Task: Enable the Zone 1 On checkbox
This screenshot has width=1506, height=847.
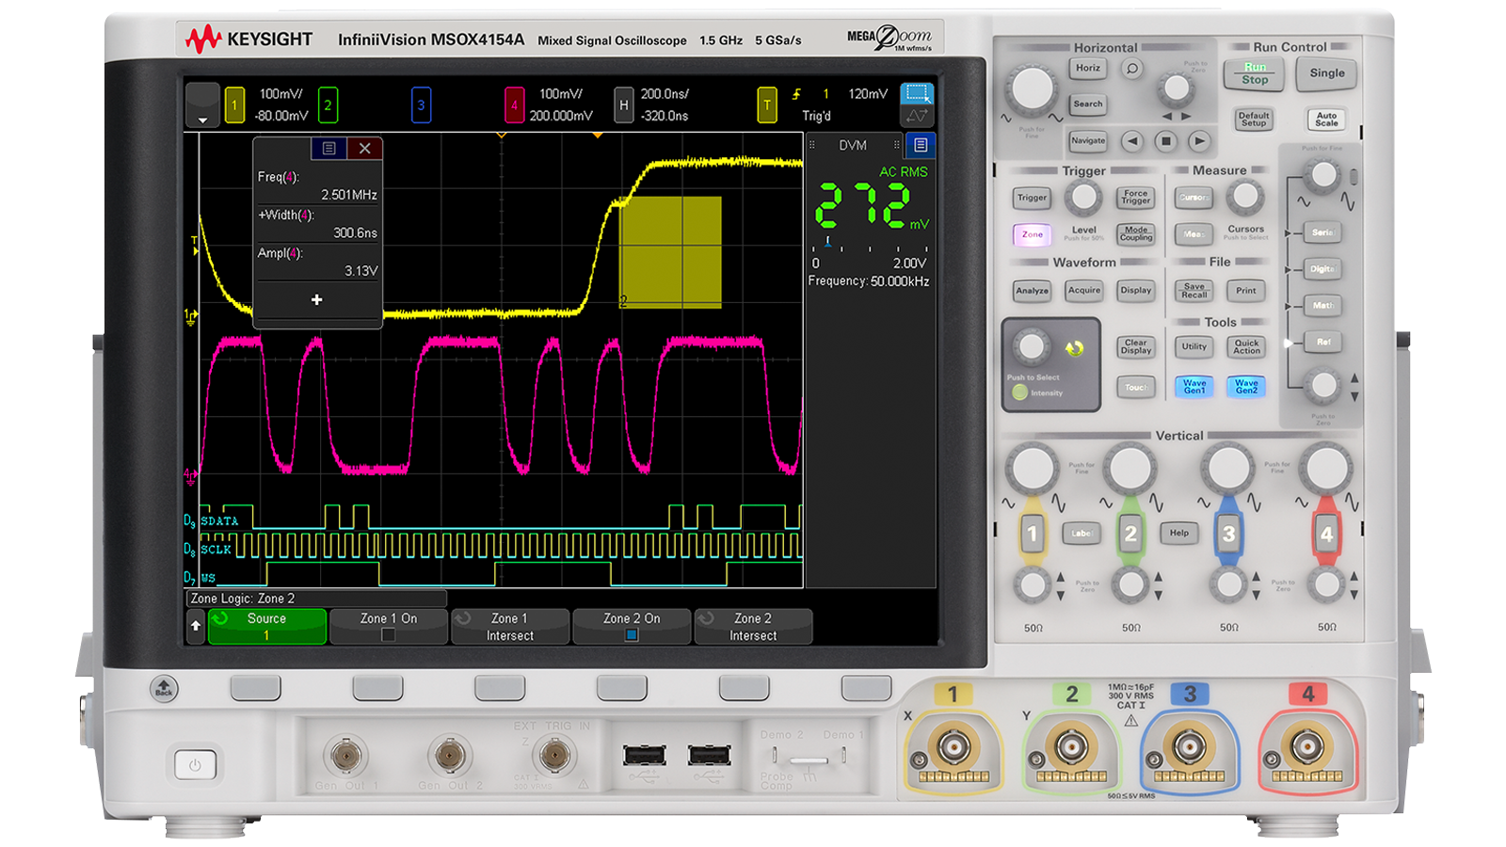Action: pyautogui.click(x=388, y=635)
